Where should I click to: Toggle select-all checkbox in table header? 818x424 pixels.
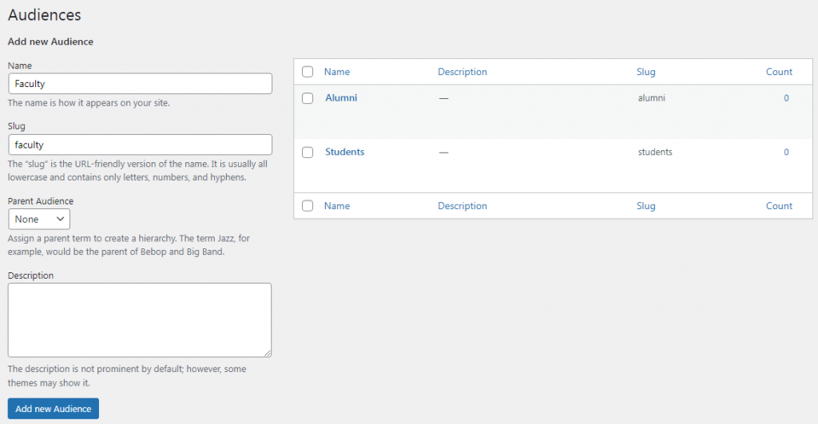[x=308, y=71]
